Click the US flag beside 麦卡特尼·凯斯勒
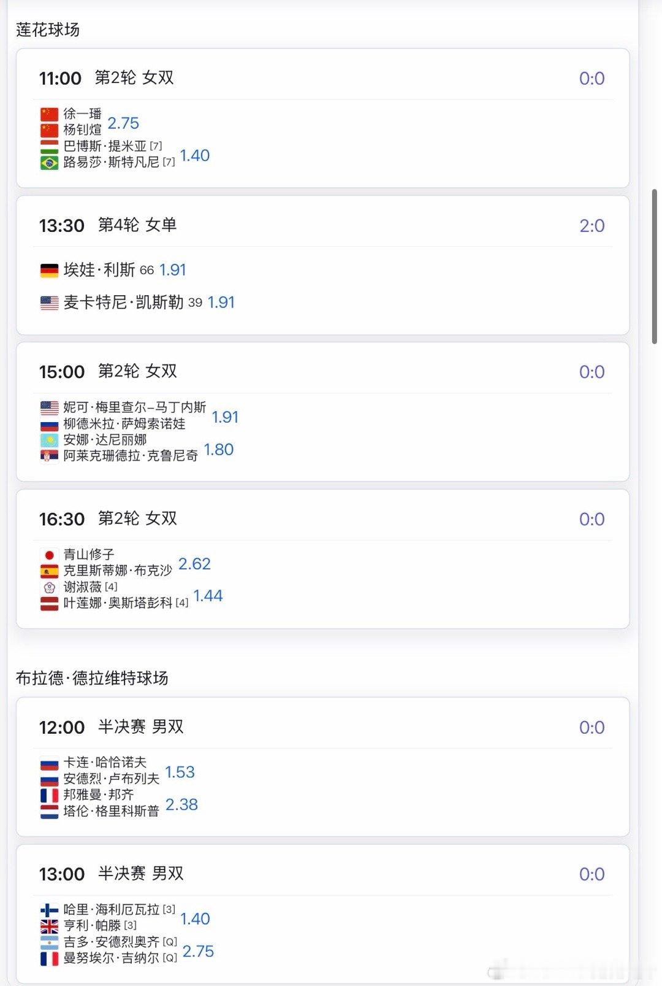This screenshot has height=986, width=662. [x=49, y=302]
